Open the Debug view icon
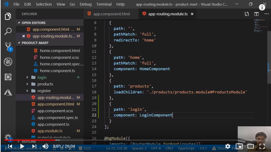Screen dimensions: 271x152 [x=8, y=62]
